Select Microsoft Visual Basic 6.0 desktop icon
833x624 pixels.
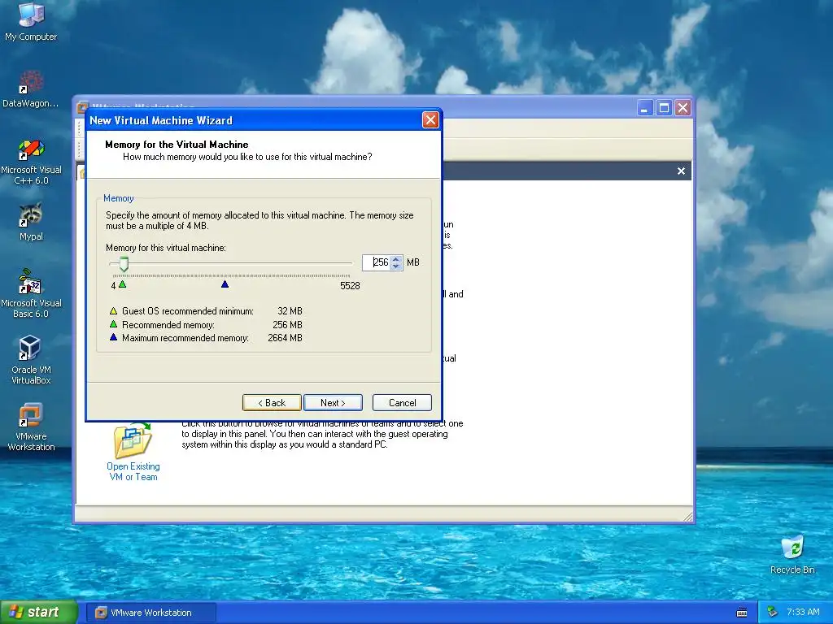pos(31,293)
